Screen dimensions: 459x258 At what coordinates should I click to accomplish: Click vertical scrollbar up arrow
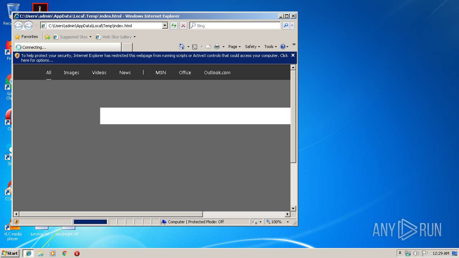click(293, 67)
